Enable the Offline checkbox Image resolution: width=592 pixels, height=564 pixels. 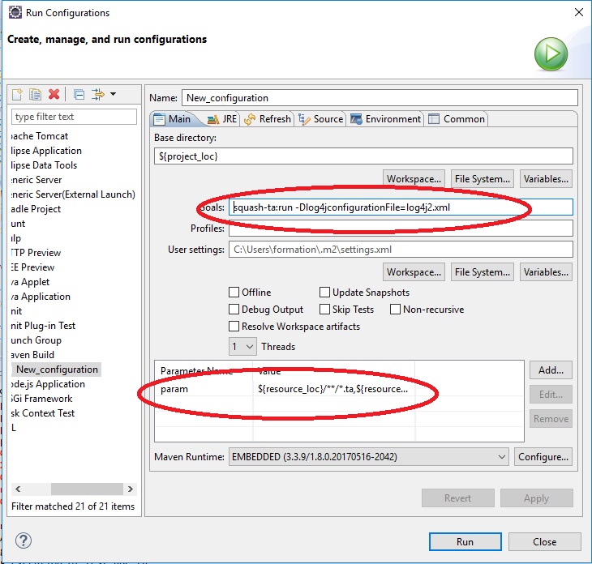[234, 293]
